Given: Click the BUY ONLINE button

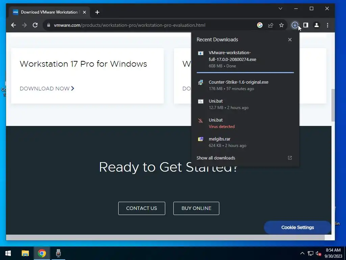Looking at the screenshot, I should click(x=196, y=208).
